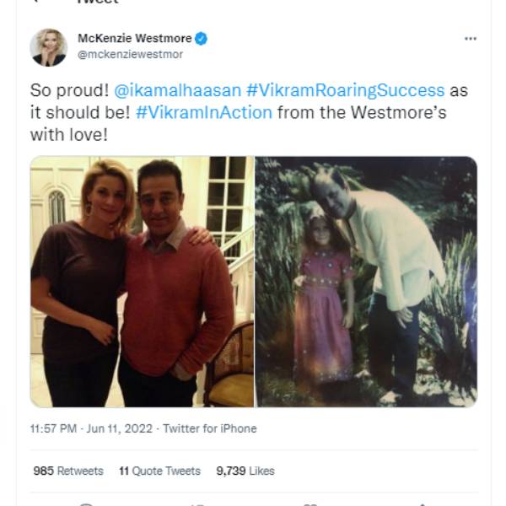Click the blue verified badge beside the name
The height and width of the screenshot is (506, 506).
click(202, 39)
